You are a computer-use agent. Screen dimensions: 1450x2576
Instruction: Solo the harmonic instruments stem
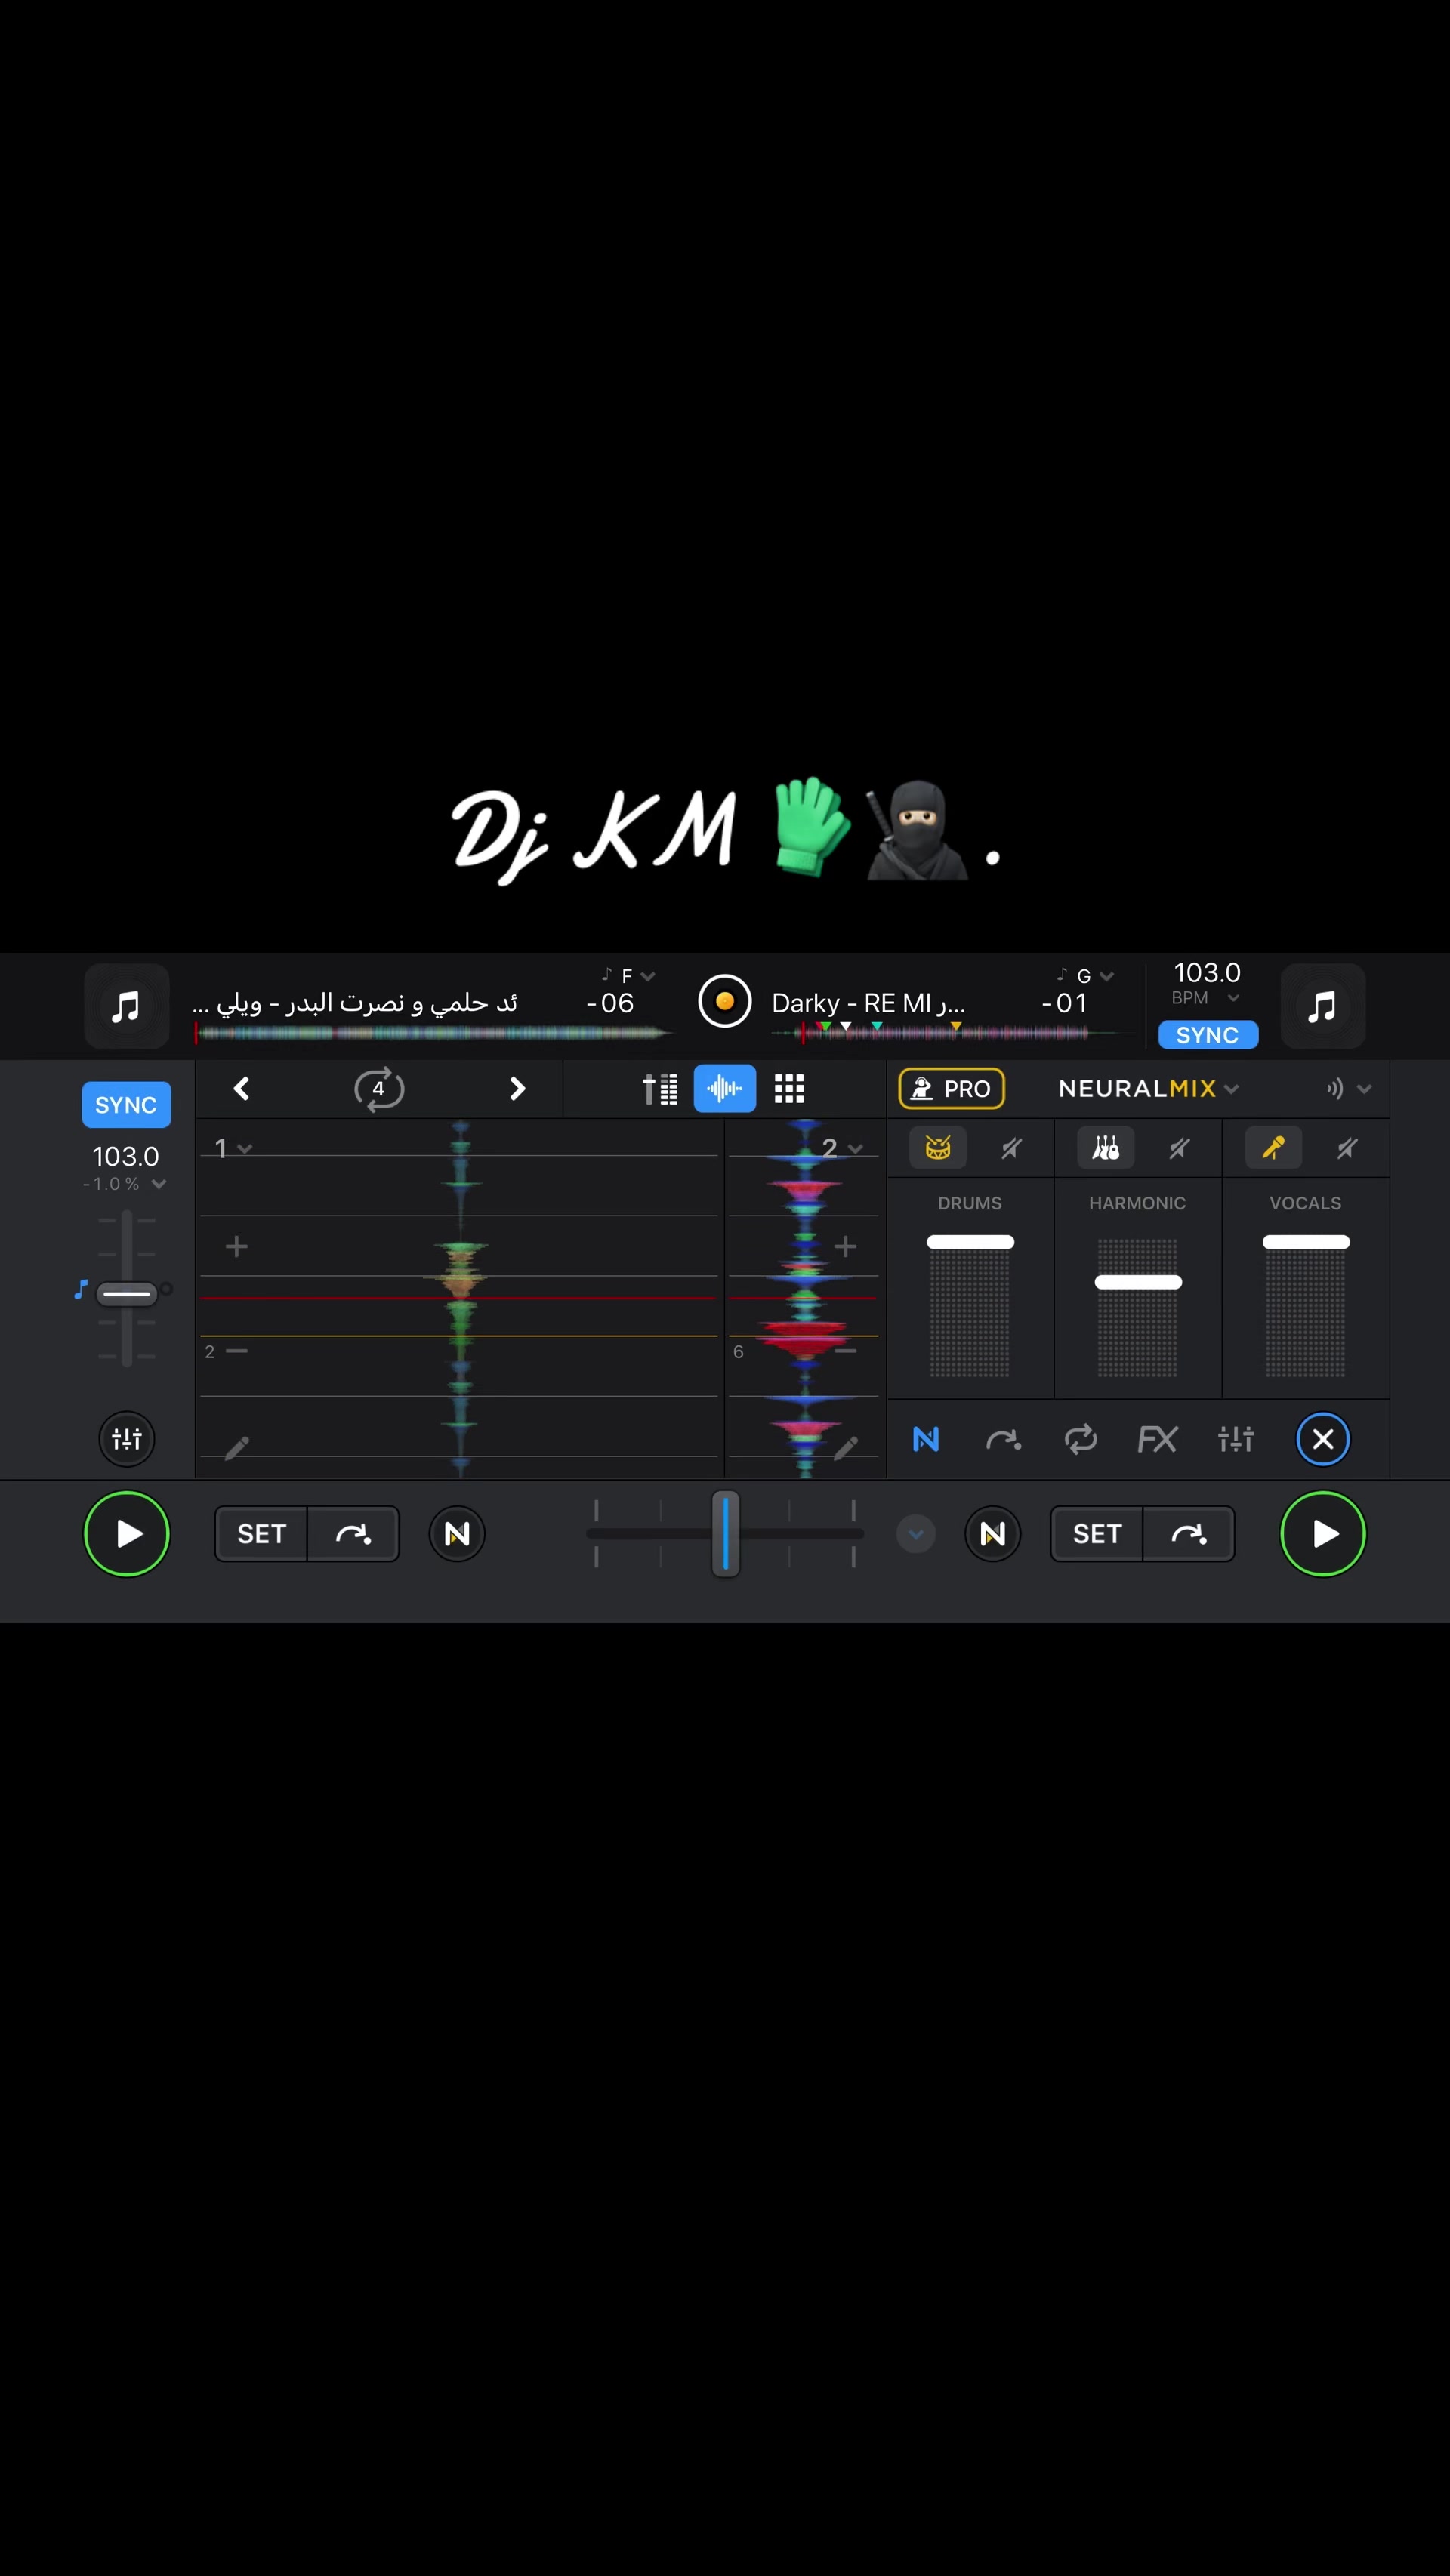pyautogui.click(x=1105, y=1147)
